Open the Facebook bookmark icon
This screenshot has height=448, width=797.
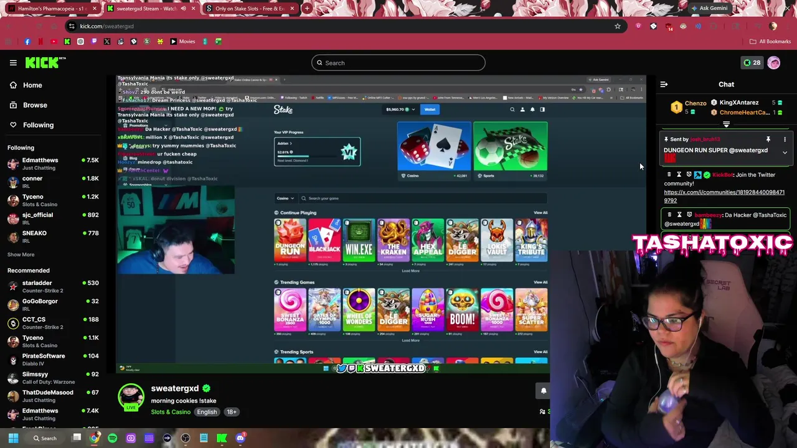(27, 42)
